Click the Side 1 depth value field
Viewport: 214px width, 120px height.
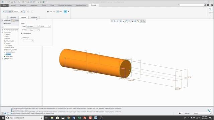pos(44,26)
